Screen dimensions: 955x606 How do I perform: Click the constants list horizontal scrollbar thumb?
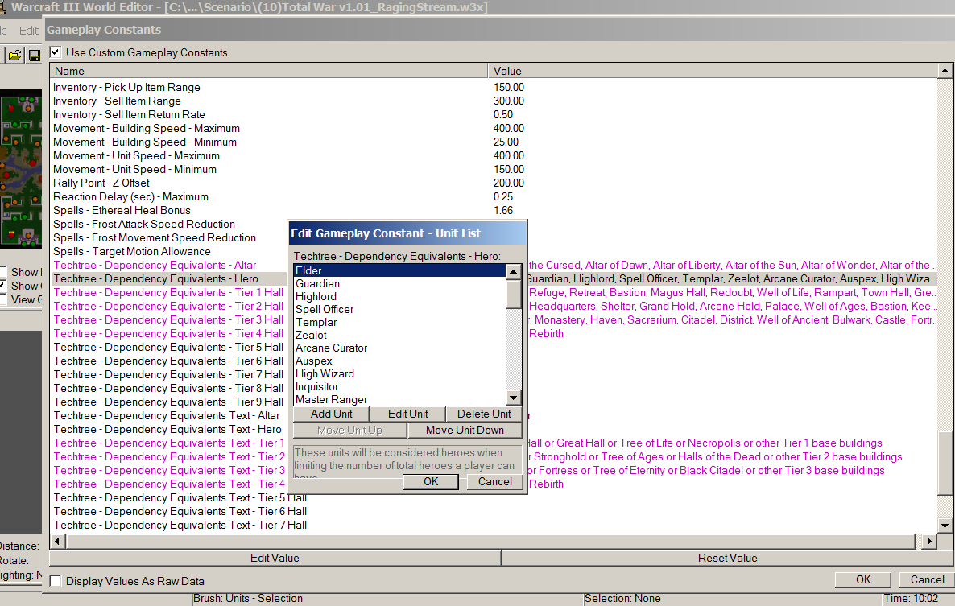[490, 541]
